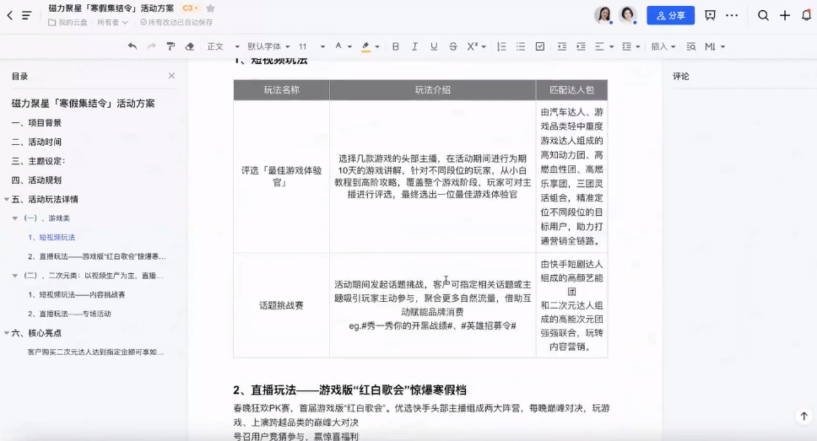Go back using the left arrow icon
The image size is (817, 441).
(10, 16)
